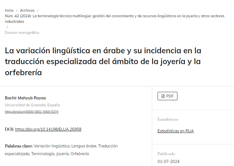The height and width of the screenshot is (166, 234).
Task: Click the Publicado date 01-07-2024
Action: pyautogui.click(x=168, y=161)
